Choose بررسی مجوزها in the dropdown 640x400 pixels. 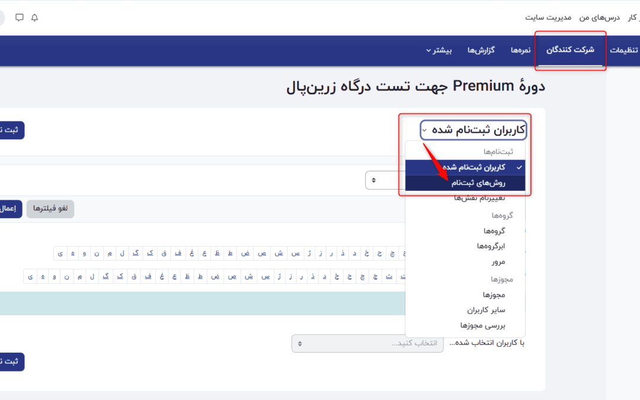tap(482, 325)
